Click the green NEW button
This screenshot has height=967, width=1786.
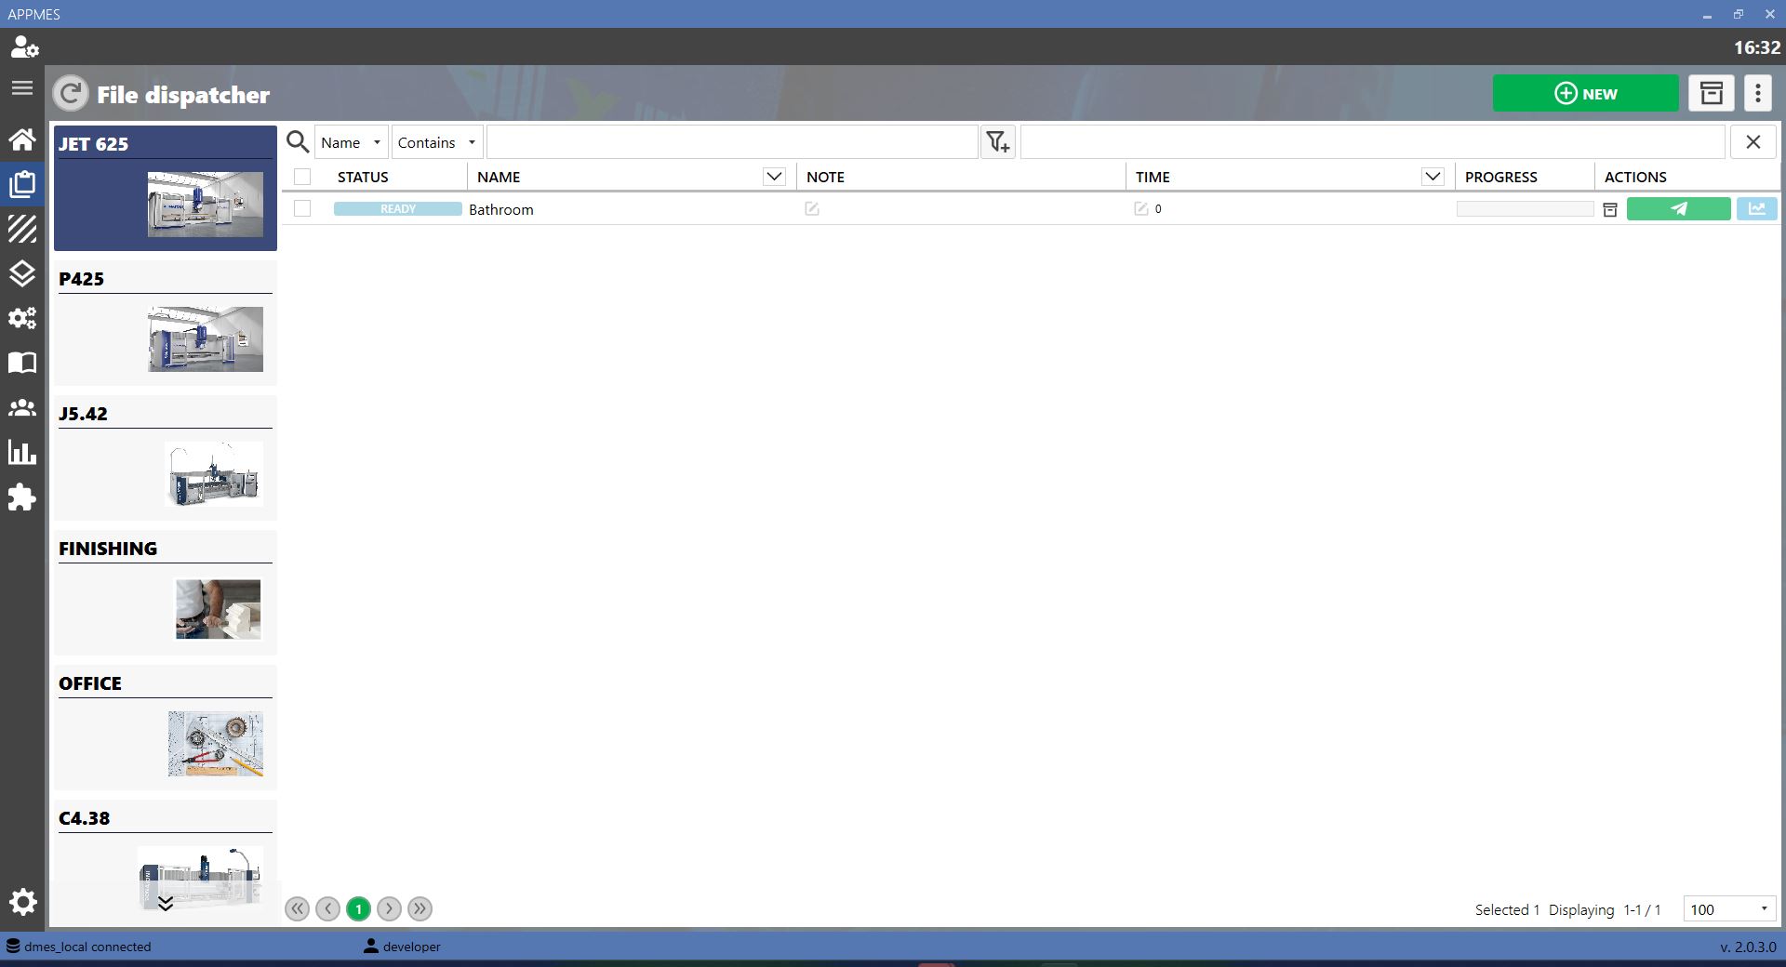point(1585,93)
